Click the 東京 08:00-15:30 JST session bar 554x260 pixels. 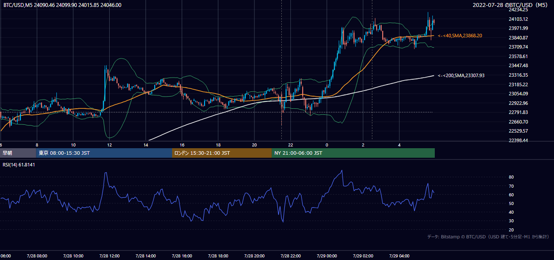pyautogui.click(x=104, y=153)
